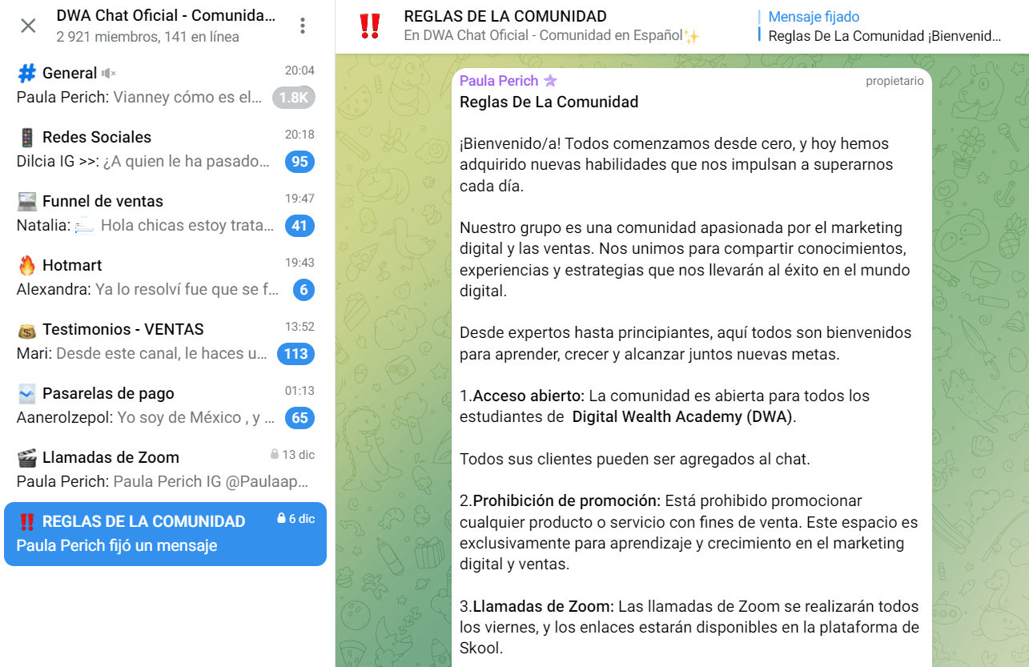Click the 65 unread badge on Pasarelas de pago

click(299, 418)
